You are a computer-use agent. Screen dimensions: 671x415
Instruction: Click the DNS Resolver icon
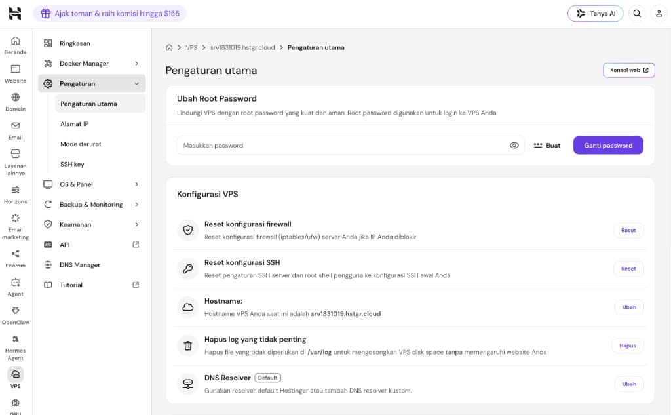(188, 384)
